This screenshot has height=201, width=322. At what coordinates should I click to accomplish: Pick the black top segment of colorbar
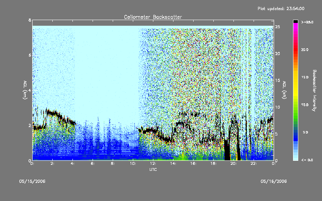point(295,21)
